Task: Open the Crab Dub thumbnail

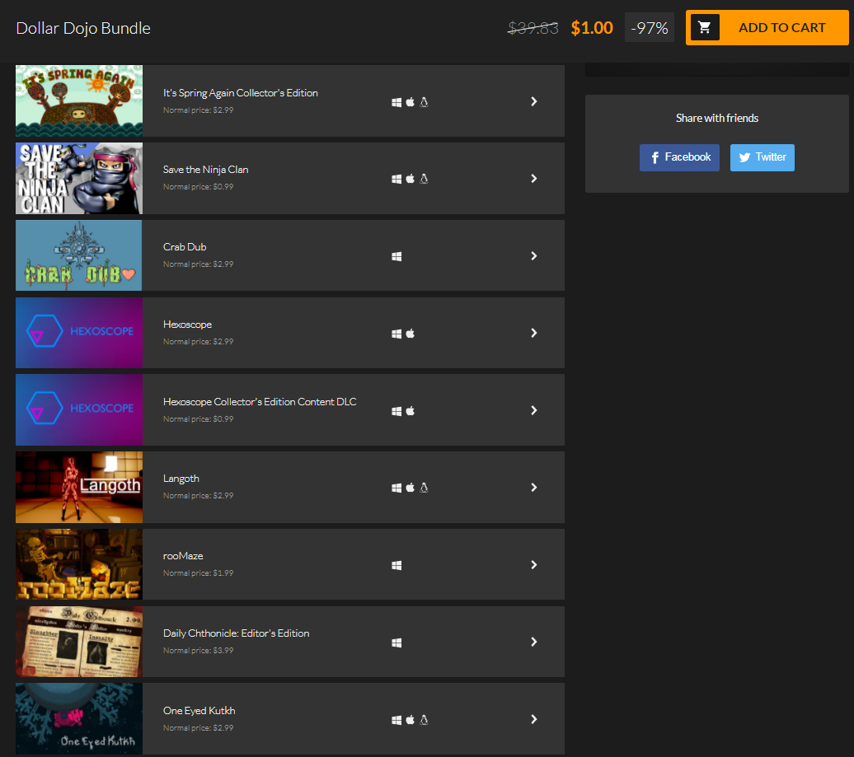Action: (x=79, y=255)
